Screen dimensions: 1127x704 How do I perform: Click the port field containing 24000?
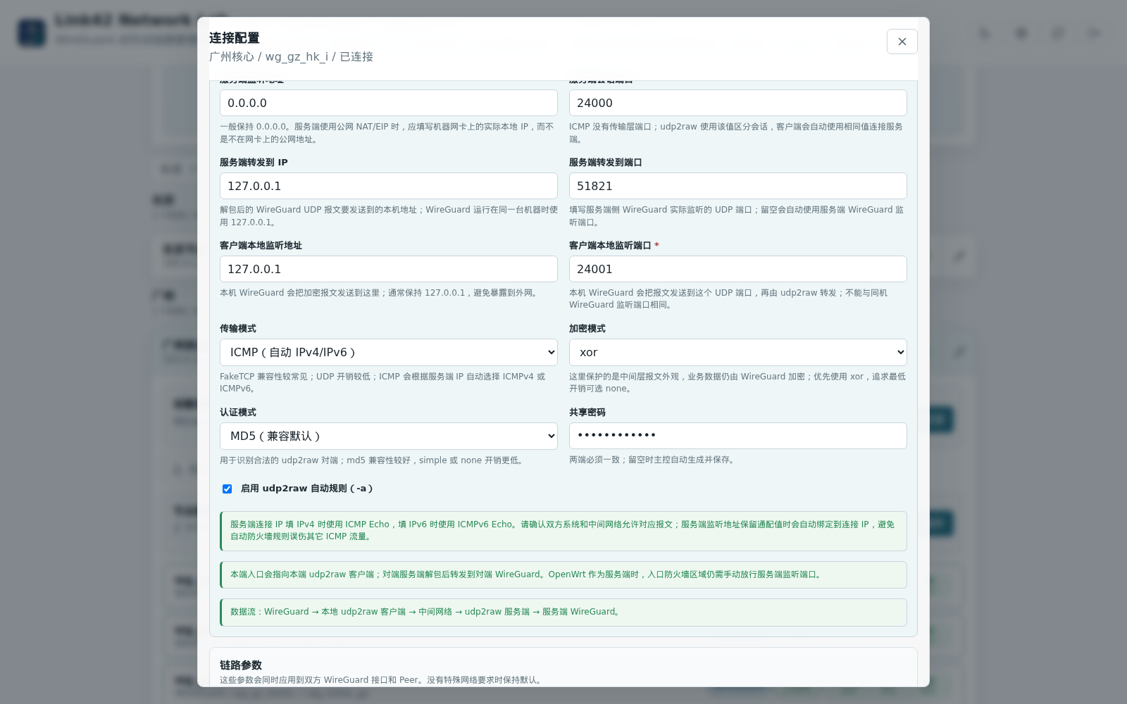737,103
